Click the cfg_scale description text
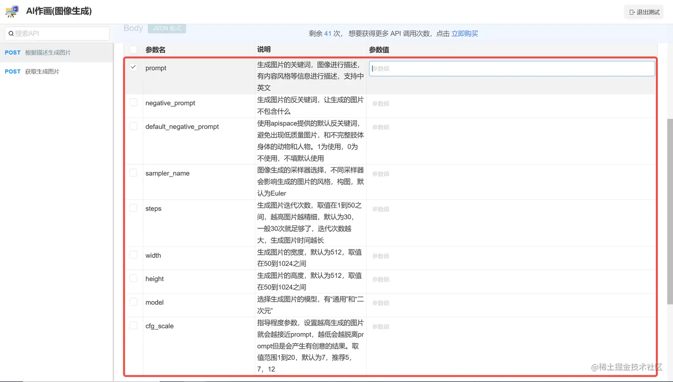Screen dimensions: 673x382 click(311, 346)
